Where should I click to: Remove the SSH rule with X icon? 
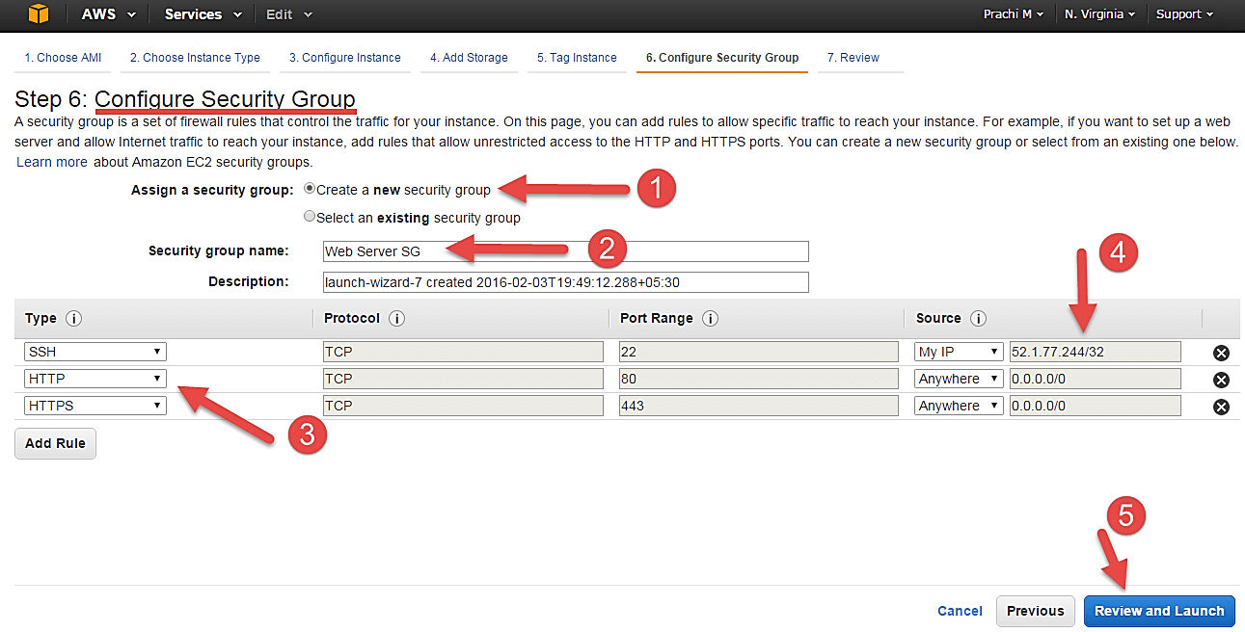click(x=1221, y=353)
